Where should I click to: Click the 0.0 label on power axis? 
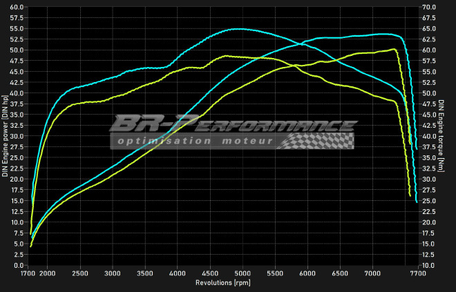pos(19,266)
